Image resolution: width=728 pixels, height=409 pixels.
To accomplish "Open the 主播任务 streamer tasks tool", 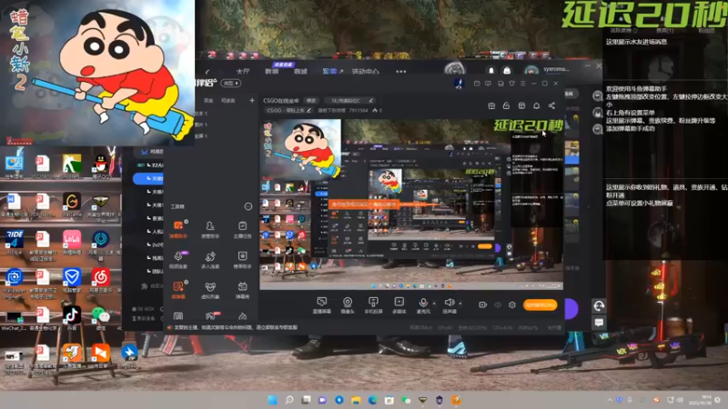I will coord(242,229).
